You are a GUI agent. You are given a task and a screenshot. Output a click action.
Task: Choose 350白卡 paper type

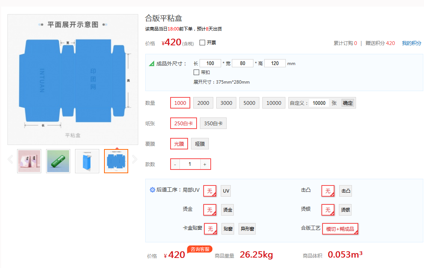tap(213, 123)
